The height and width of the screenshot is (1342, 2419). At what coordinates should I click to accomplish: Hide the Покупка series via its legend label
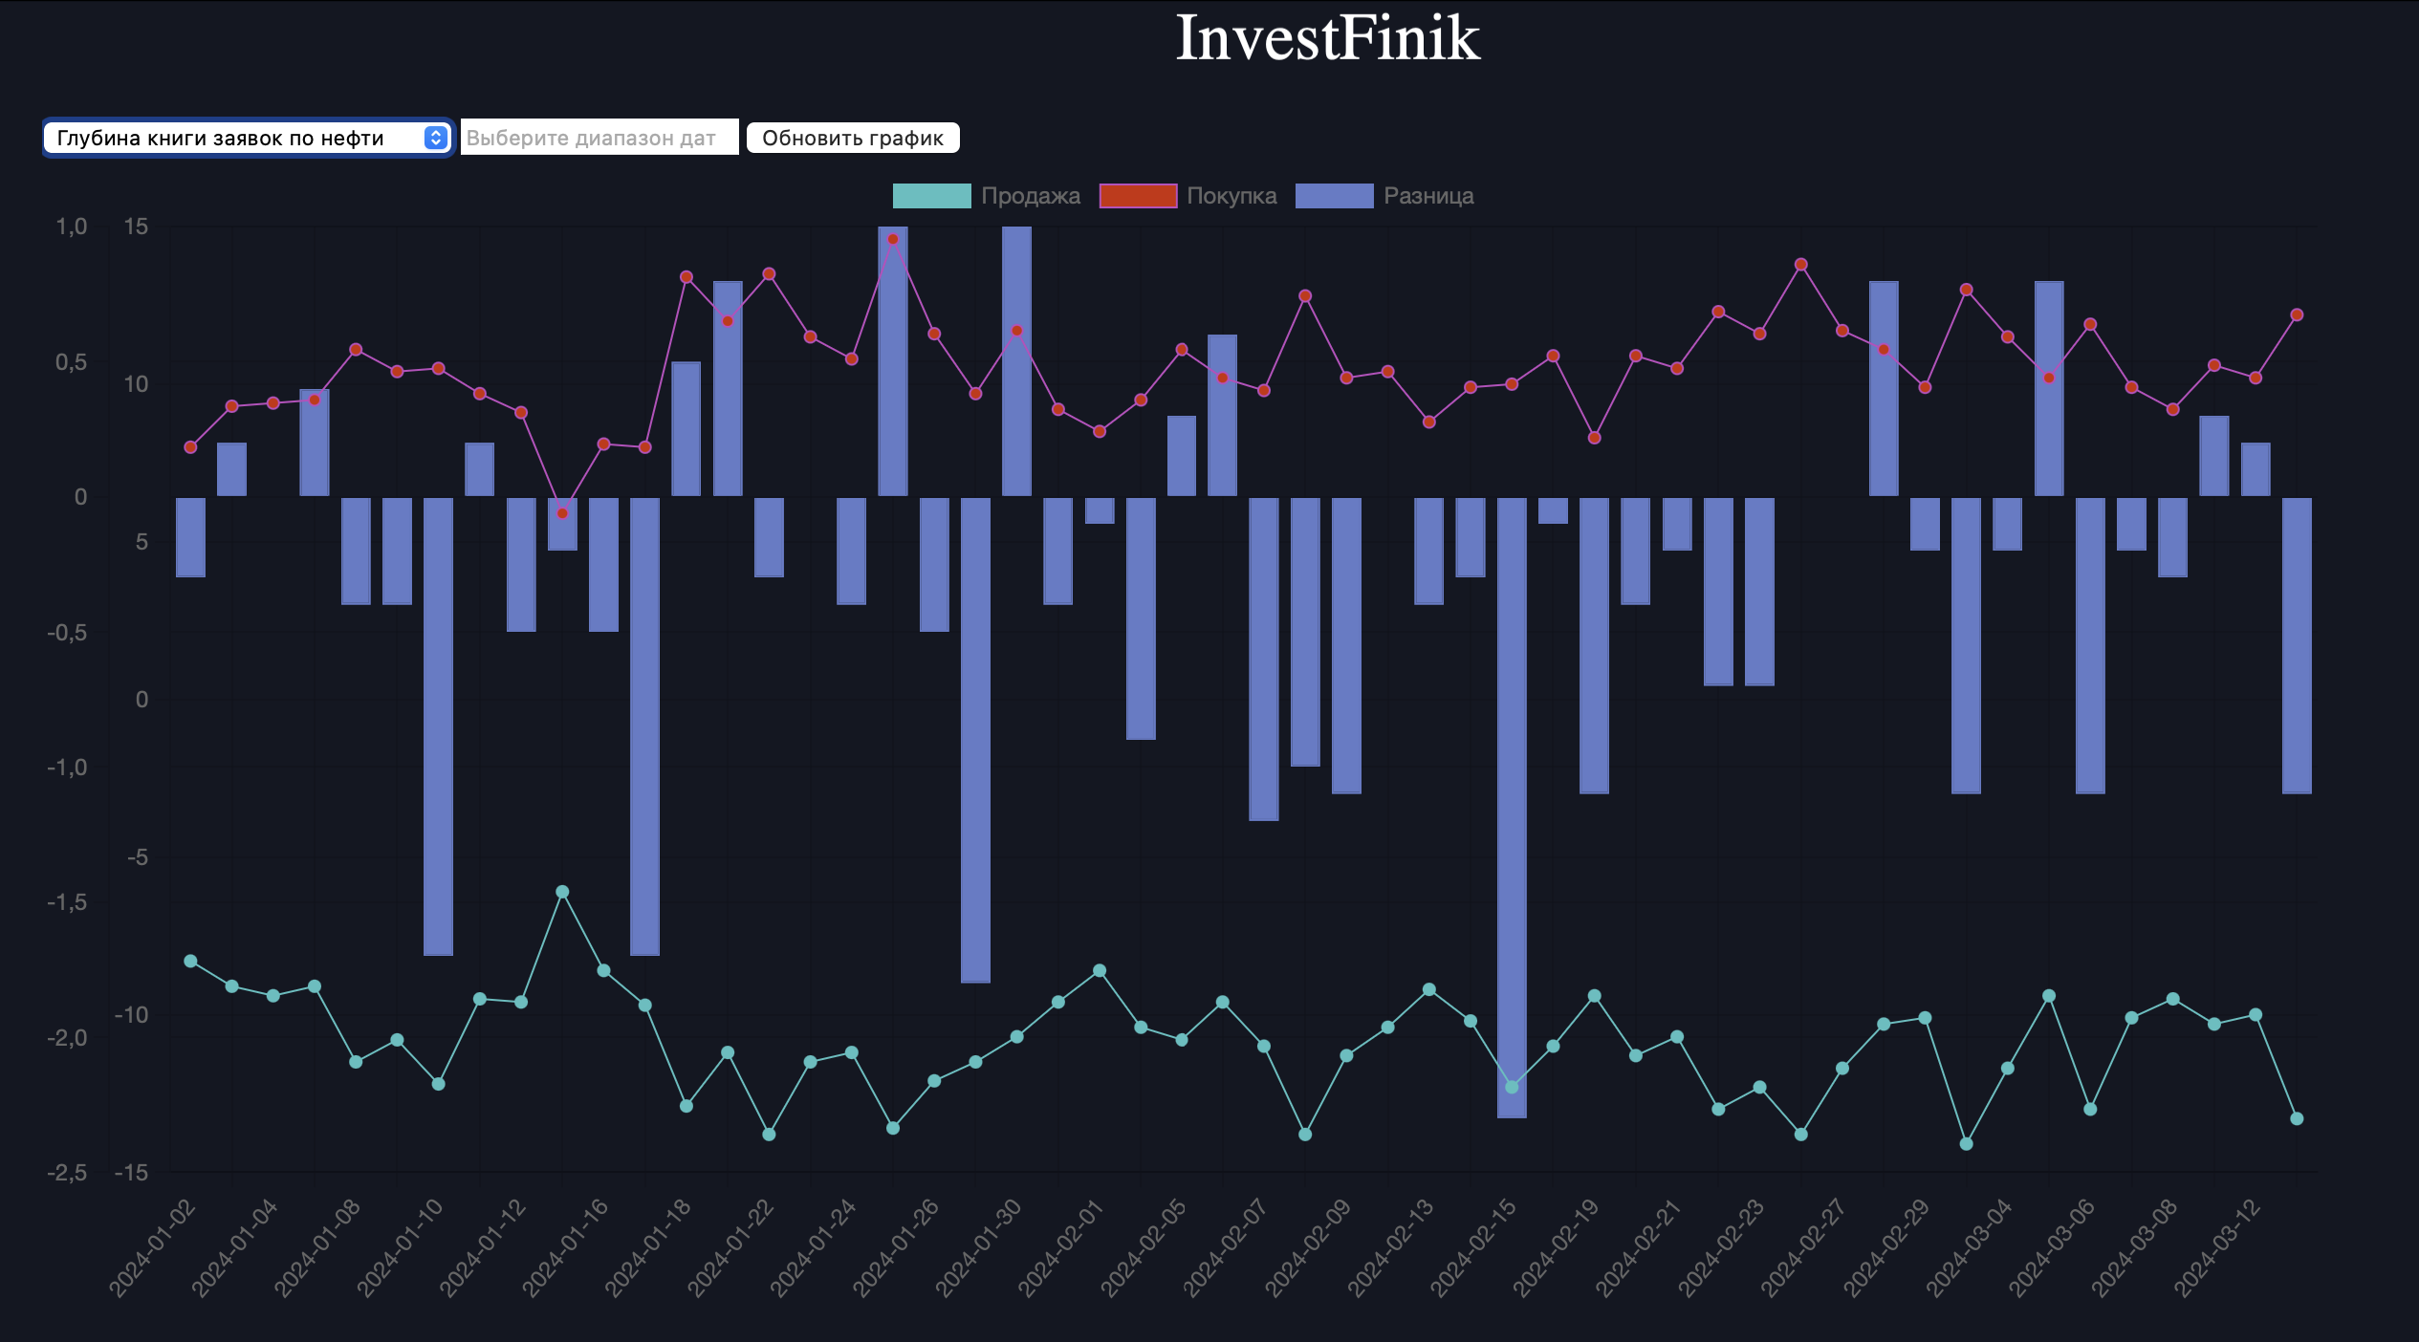(1231, 196)
